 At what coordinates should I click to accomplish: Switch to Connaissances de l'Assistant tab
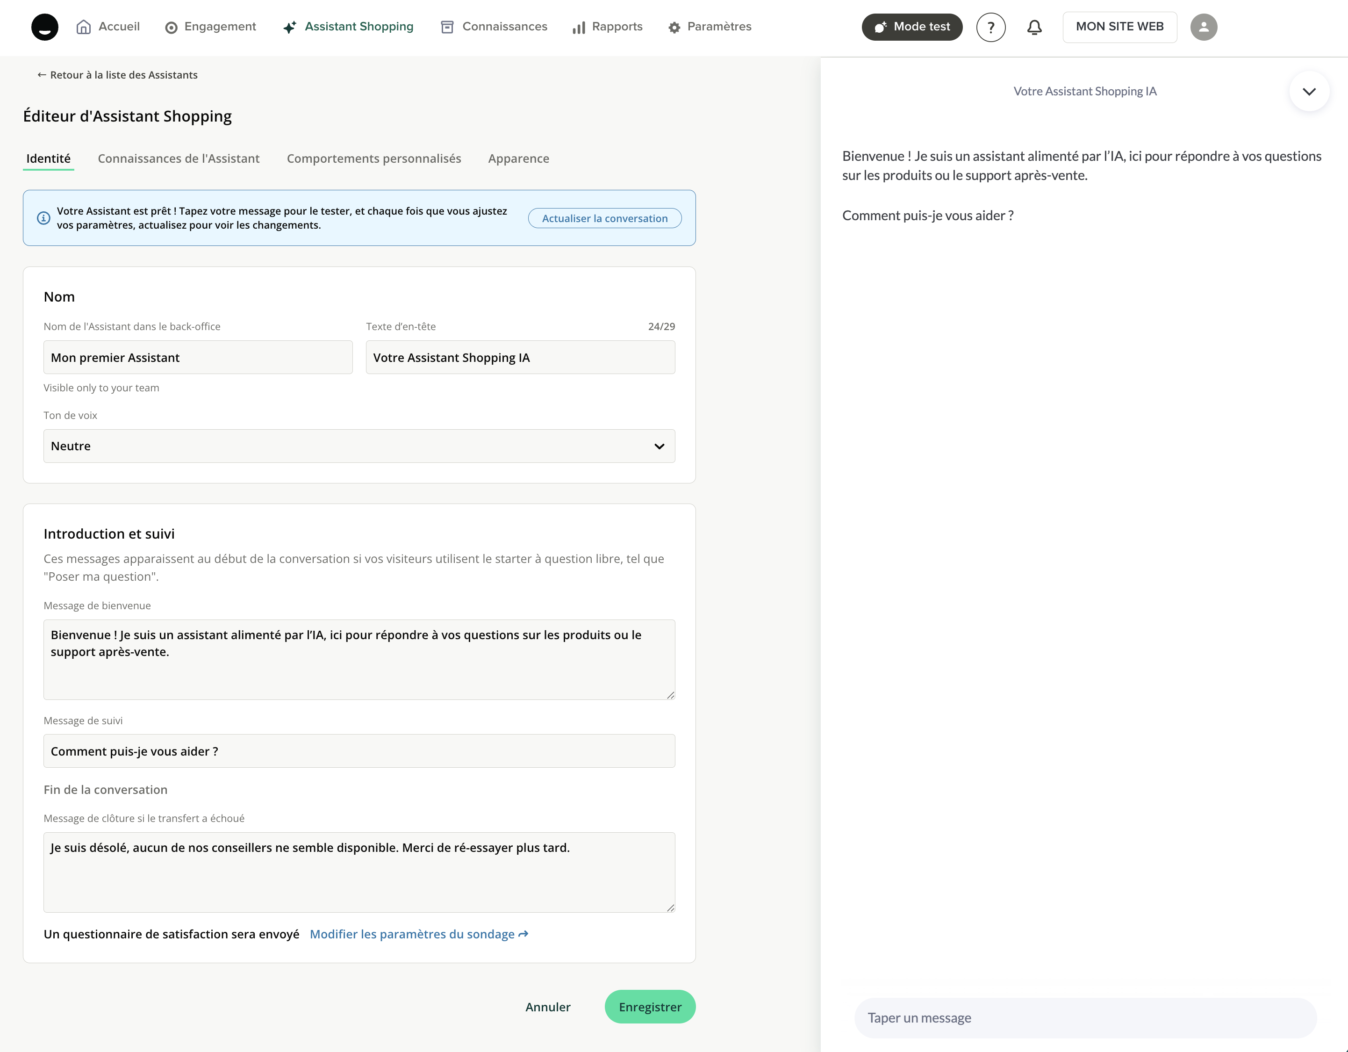tap(179, 159)
